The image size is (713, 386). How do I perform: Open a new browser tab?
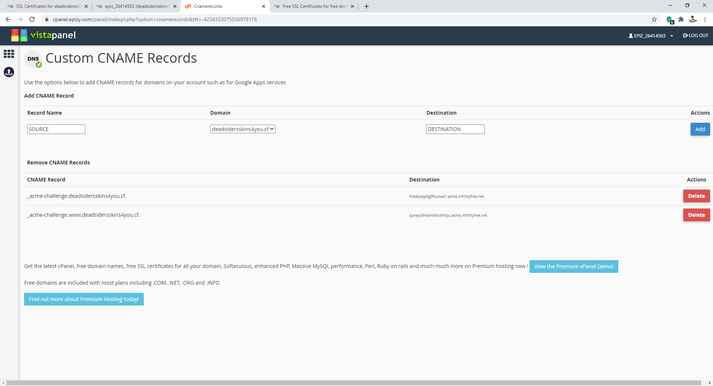367,6
